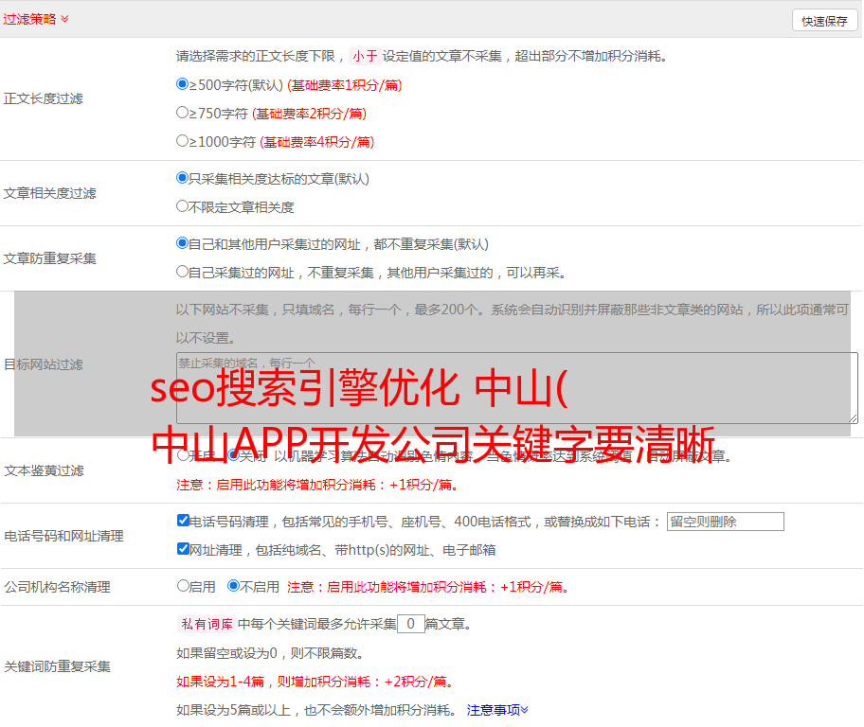Toggle the 网址清理 checkbox
The width and height of the screenshot is (864, 727).
coord(183,549)
